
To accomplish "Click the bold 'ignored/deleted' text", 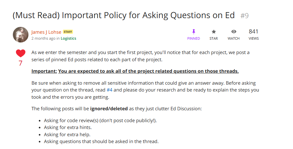I will [109, 109].
